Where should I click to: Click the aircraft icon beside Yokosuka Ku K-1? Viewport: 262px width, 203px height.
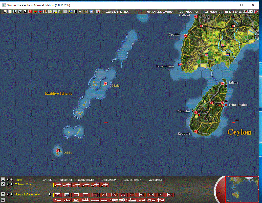tap(3, 184)
